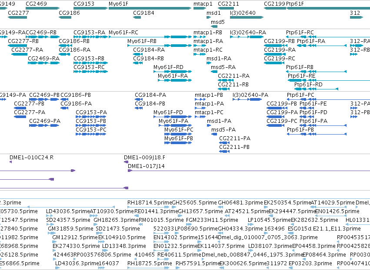Click the Ptp61F-RE transcript label
Screen dimensions: 370x270
click(x=301, y=76)
